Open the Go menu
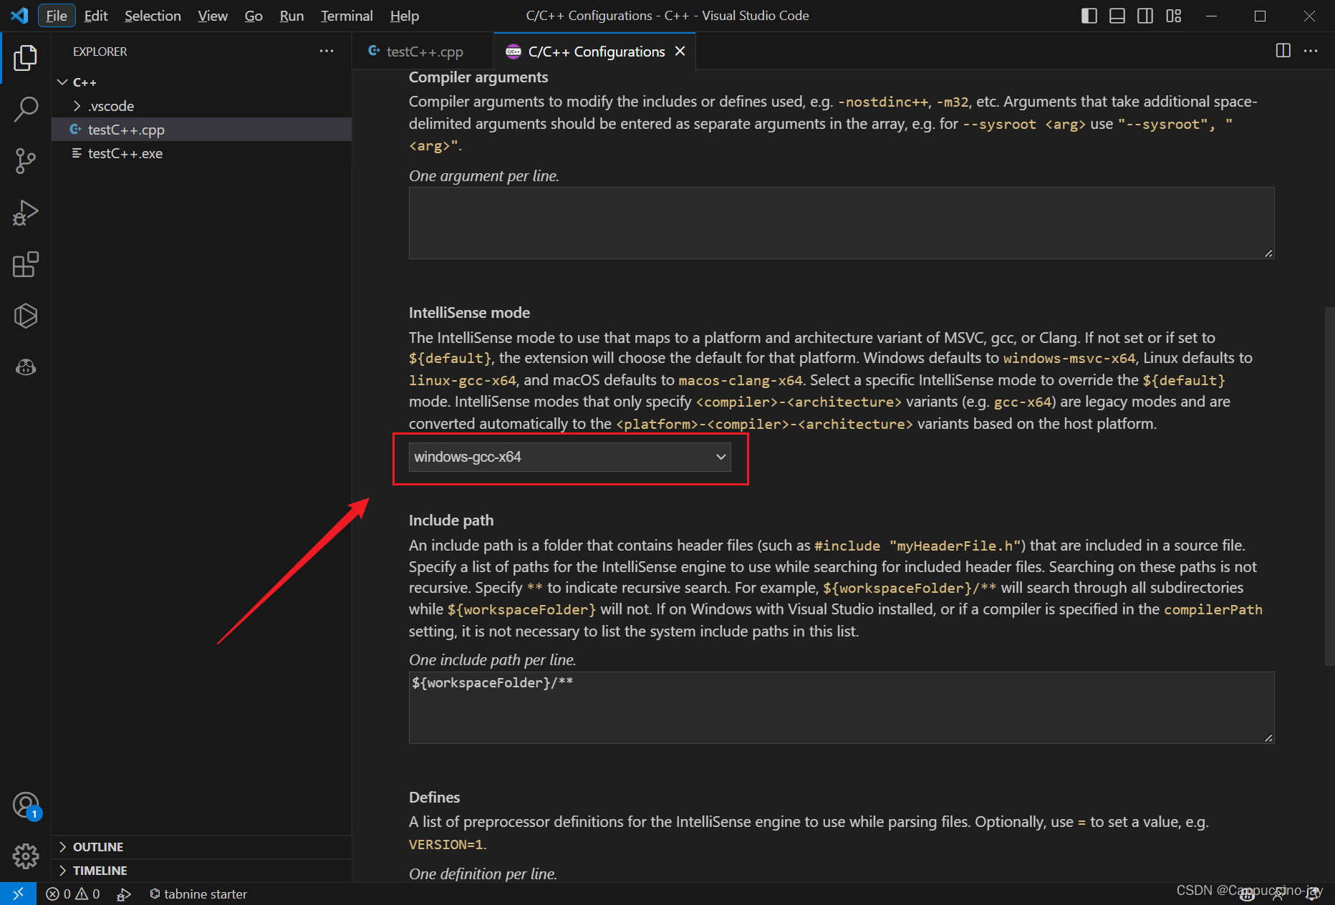Viewport: 1335px width, 905px height. click(254, 16)
